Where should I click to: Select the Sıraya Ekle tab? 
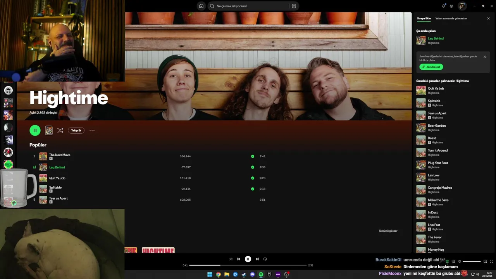424,18
